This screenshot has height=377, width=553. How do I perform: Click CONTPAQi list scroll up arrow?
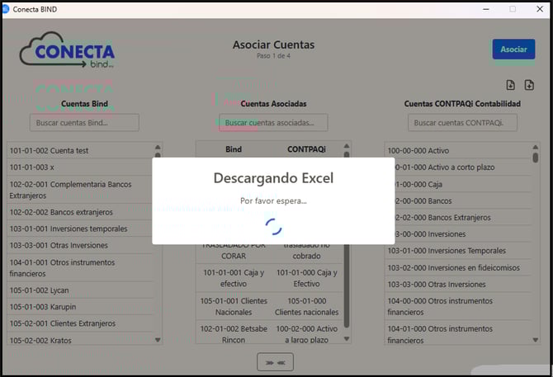point(536,147)
